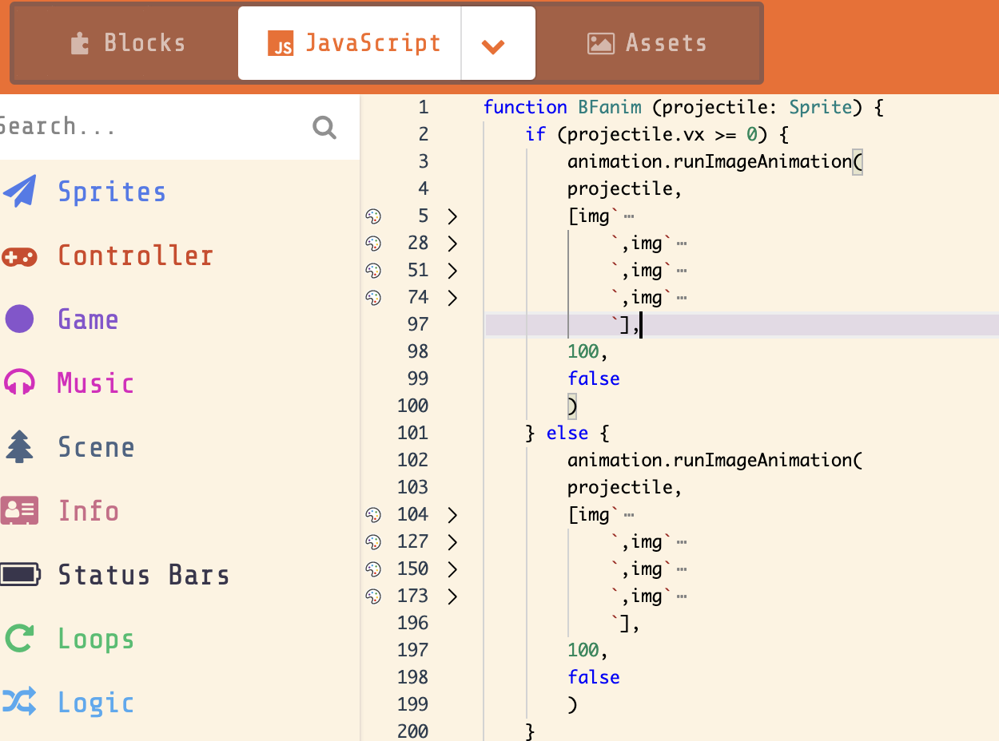Expand folded code at line 173
The width and height of the screenshot is (999, 741).
coord(452,596)
